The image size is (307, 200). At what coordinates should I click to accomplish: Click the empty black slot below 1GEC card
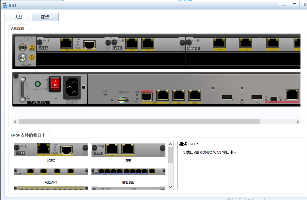tap(111, 59)
